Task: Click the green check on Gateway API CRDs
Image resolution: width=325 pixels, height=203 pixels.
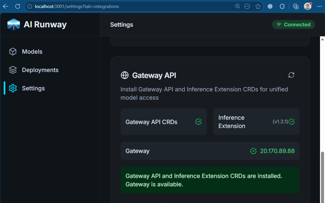Action: tap(198, 122)
